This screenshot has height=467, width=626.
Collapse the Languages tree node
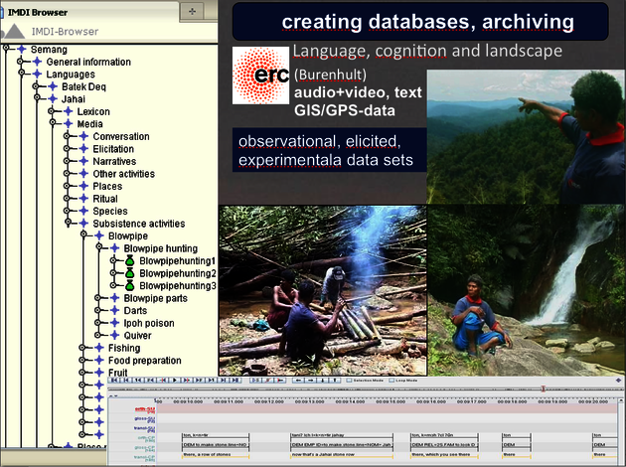[x=22, y=74]
